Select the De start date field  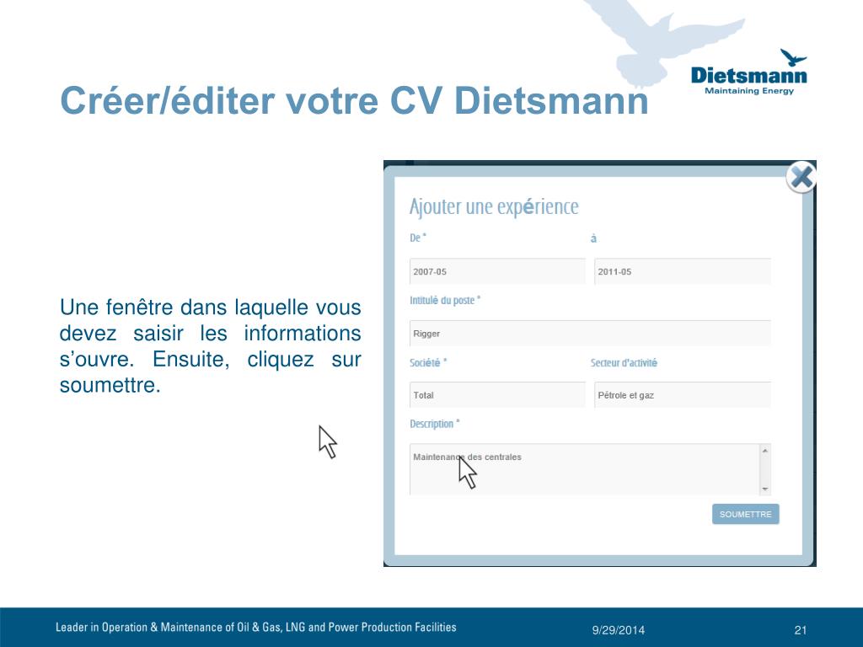click(x=497, y=271)
